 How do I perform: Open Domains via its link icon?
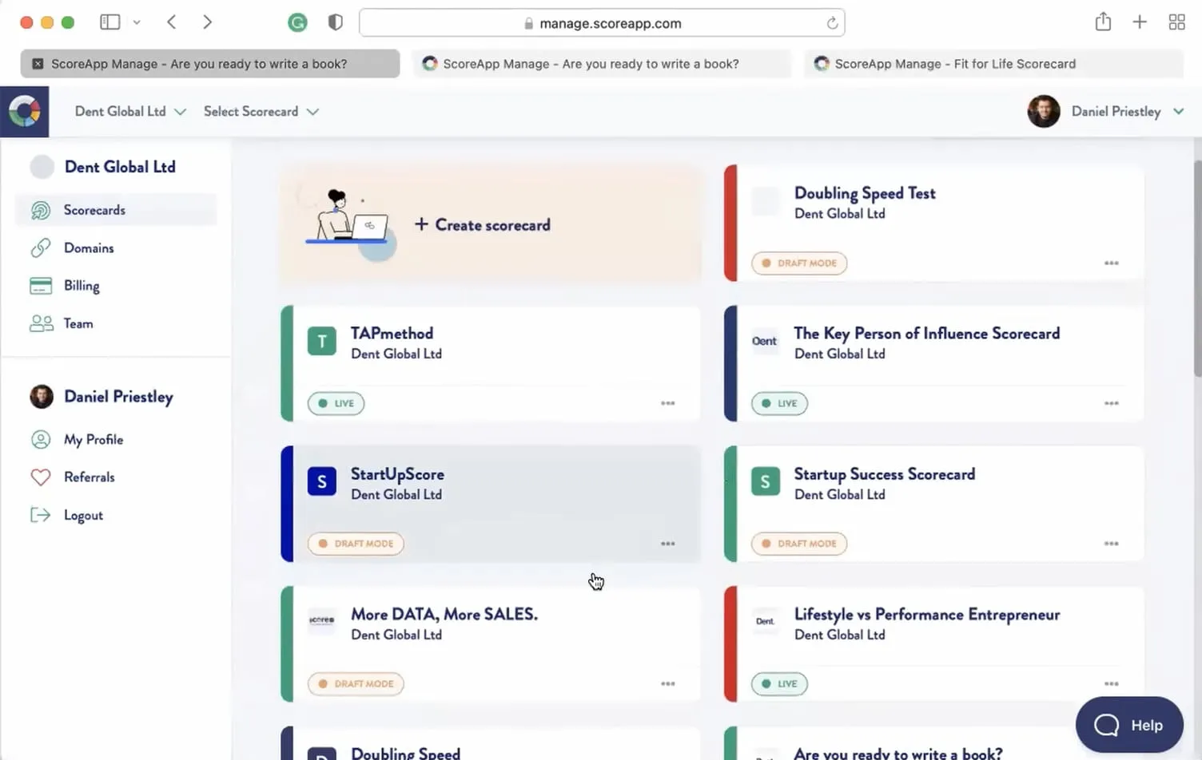pyautogui.click(x=41, y=247)
